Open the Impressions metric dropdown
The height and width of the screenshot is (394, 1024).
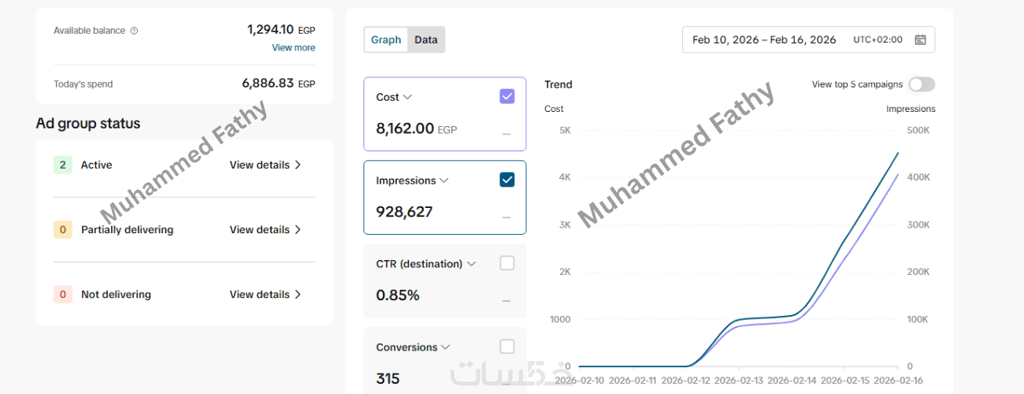444,180
